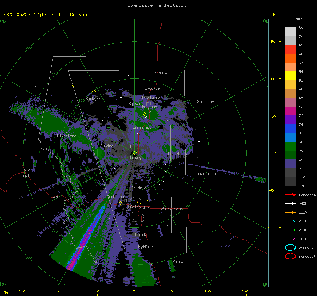Screen dimensions: 317x296
Task: Click the purple-violet swatch in dBZ scale
Action: (x=290, y=120)
